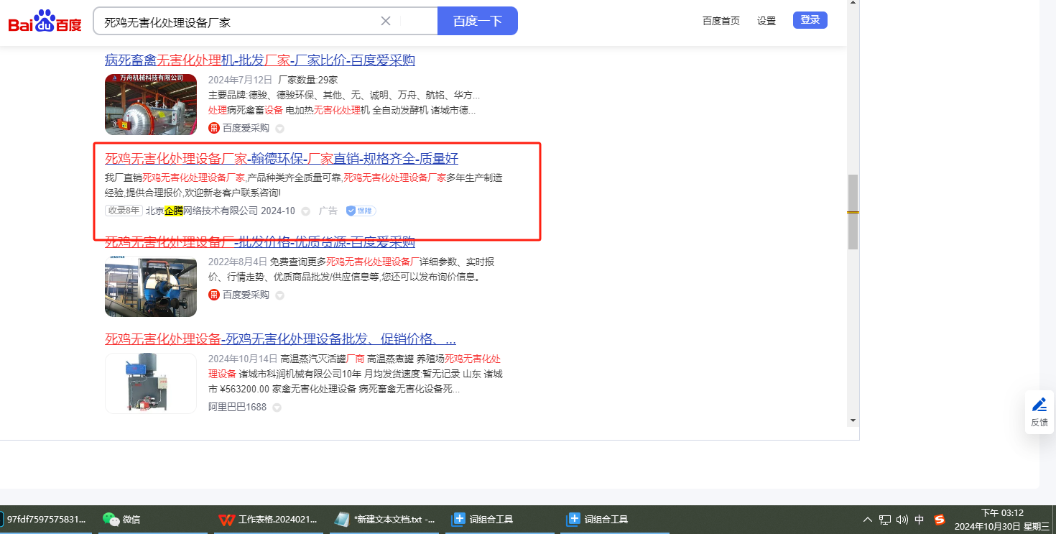Screen dimensions: 1056x534
Task: Open WeChat from the taskbar
Action: (121, 519)
